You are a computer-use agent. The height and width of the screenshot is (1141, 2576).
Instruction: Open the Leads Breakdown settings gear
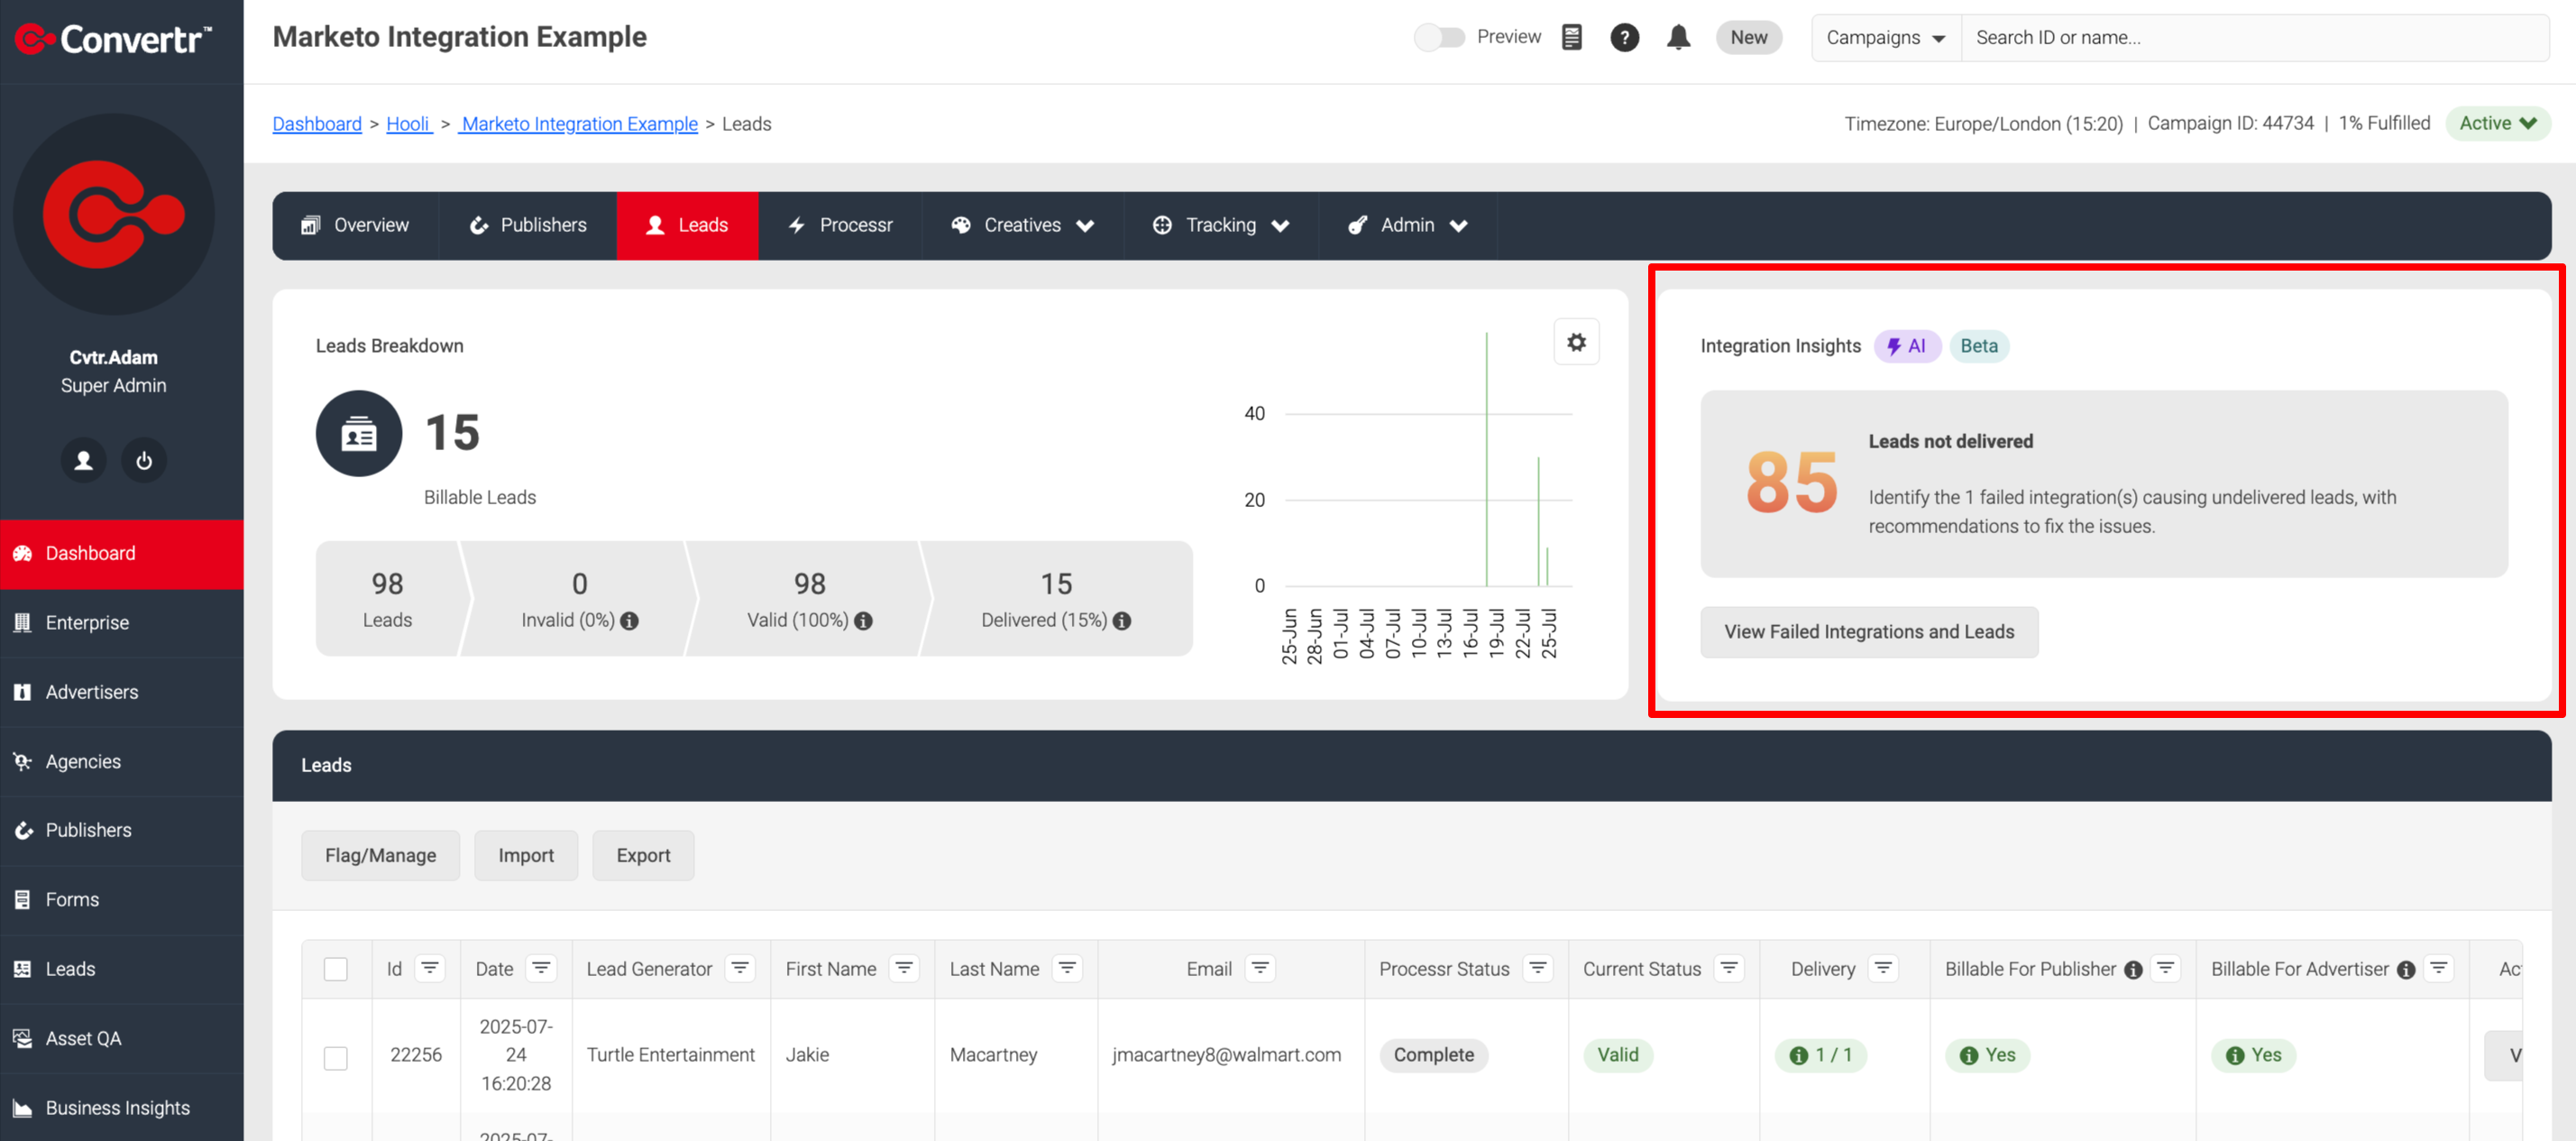pyautogui.click(x=1577, y=341)
